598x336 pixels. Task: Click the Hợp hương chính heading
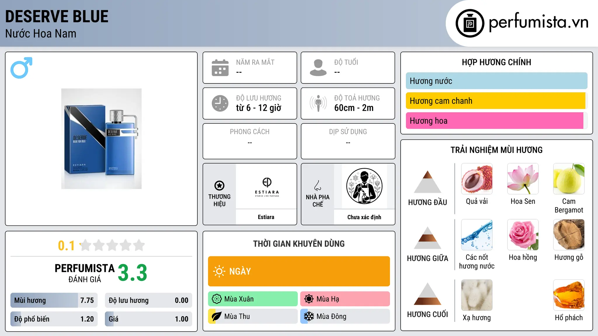tap(497, 62)
